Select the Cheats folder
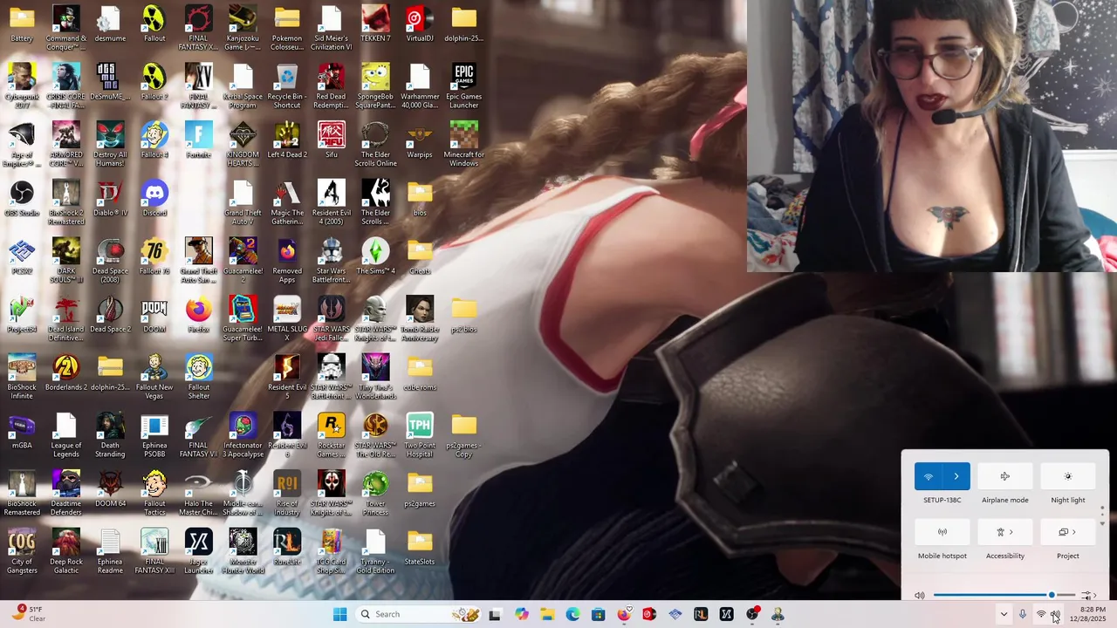 click(x=420, y=256)
